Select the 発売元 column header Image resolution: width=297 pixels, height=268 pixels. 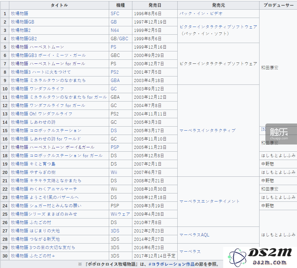[218, 5]
